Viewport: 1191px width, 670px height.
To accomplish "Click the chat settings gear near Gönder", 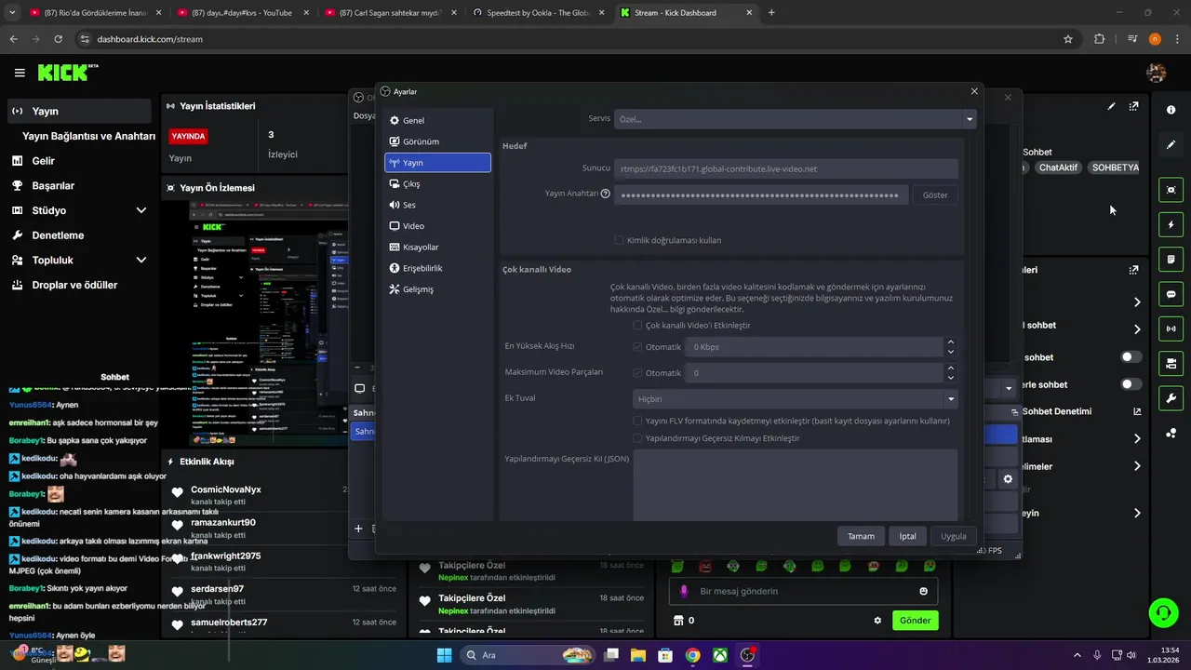I will pos(877,620).
